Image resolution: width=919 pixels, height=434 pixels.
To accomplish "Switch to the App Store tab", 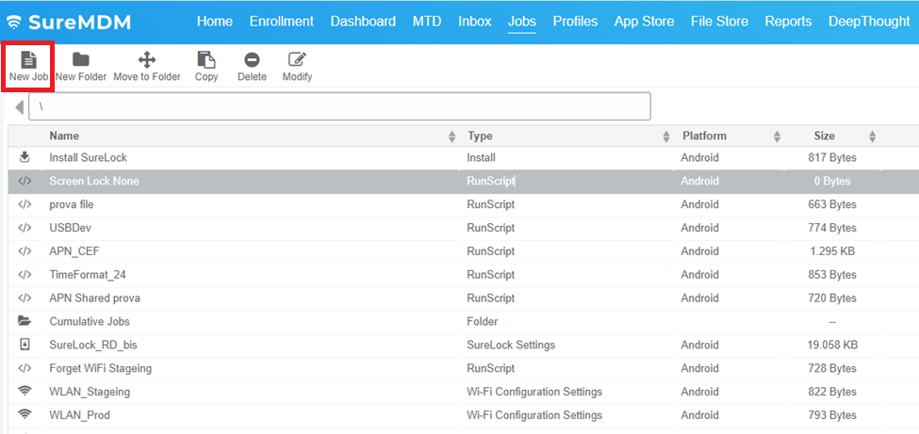I will coord(646,22).
